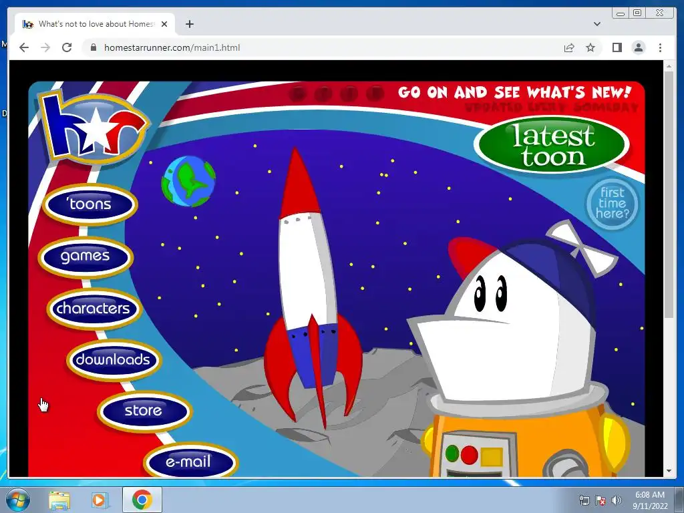Screen dimensions: 684x513
Task: Click the 'Go on and see what's new!' banner
Action: tap(515, 92)
